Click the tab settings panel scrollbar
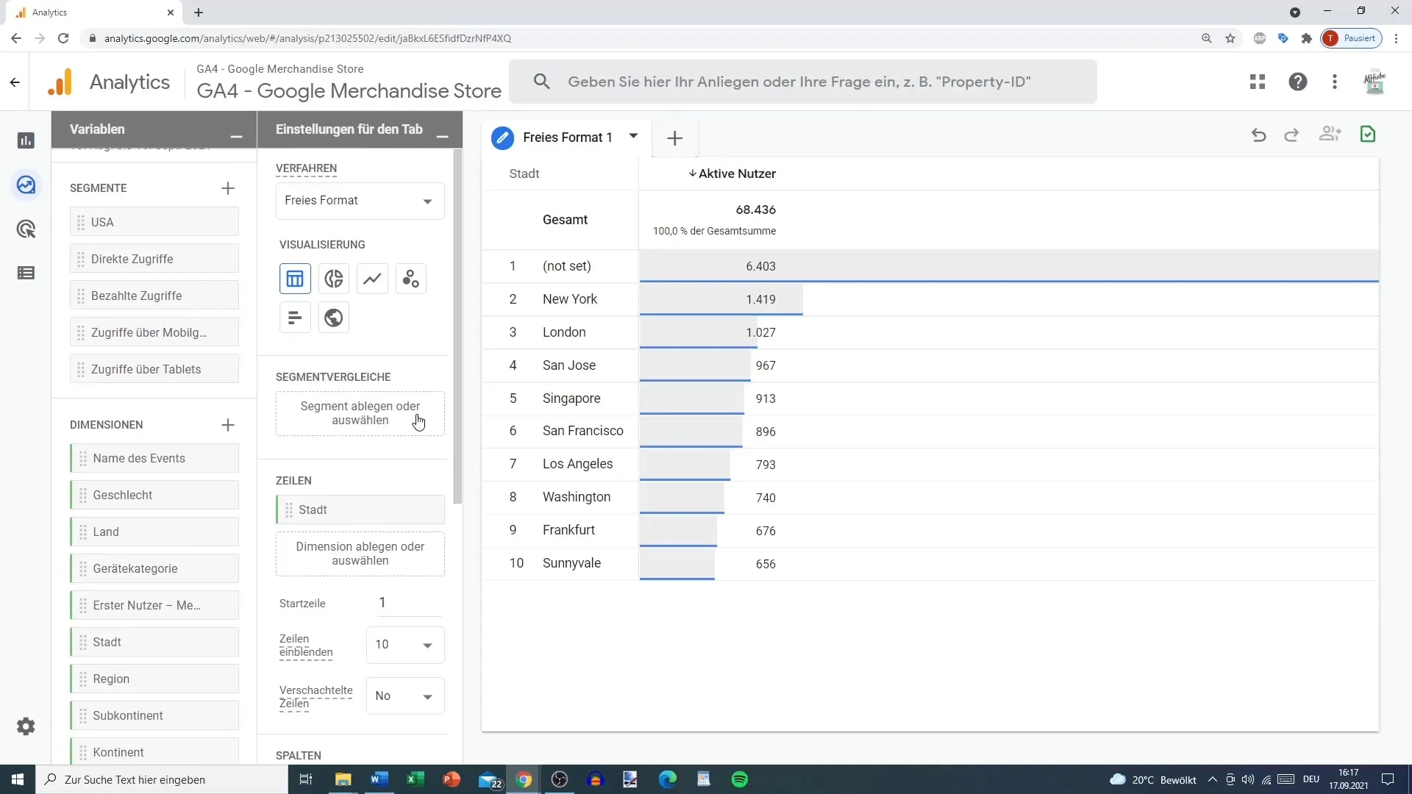 [x=457, y=326]
